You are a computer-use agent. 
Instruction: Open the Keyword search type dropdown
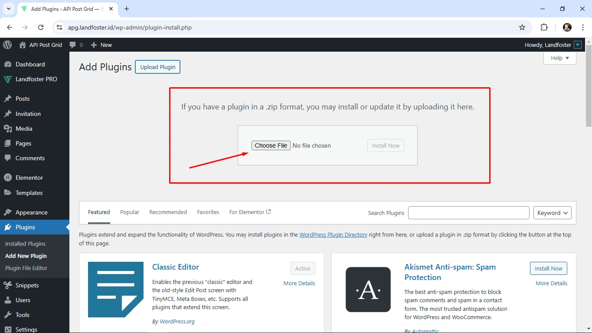553,213
